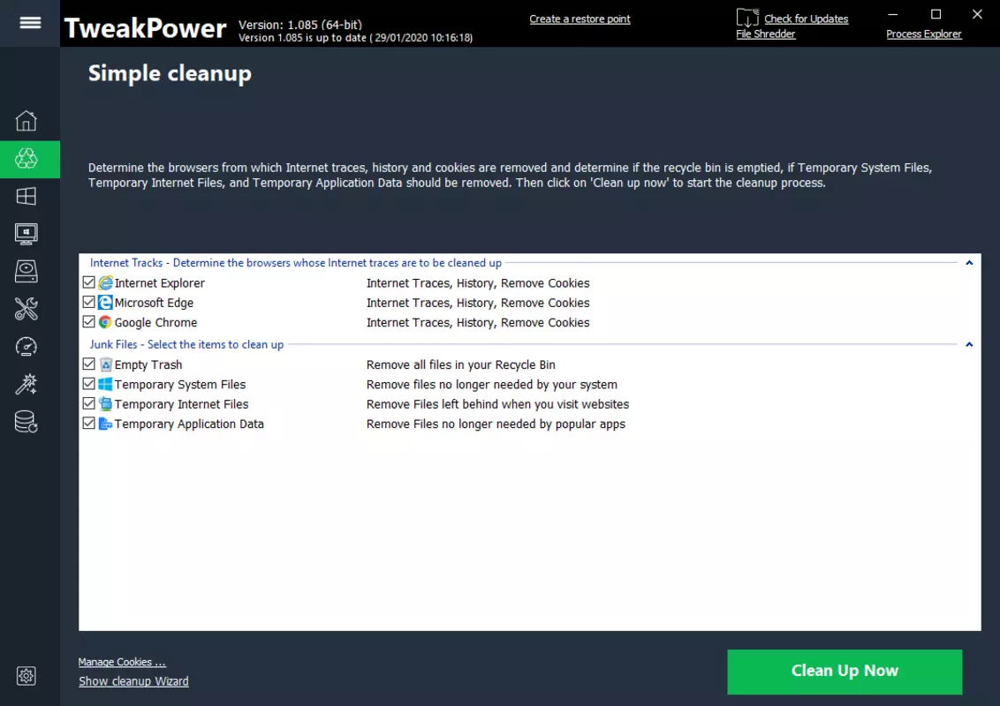Screen dimensions: 1000x706
Task: Go to the Home sidebar icon
Action: pos(27,120)
